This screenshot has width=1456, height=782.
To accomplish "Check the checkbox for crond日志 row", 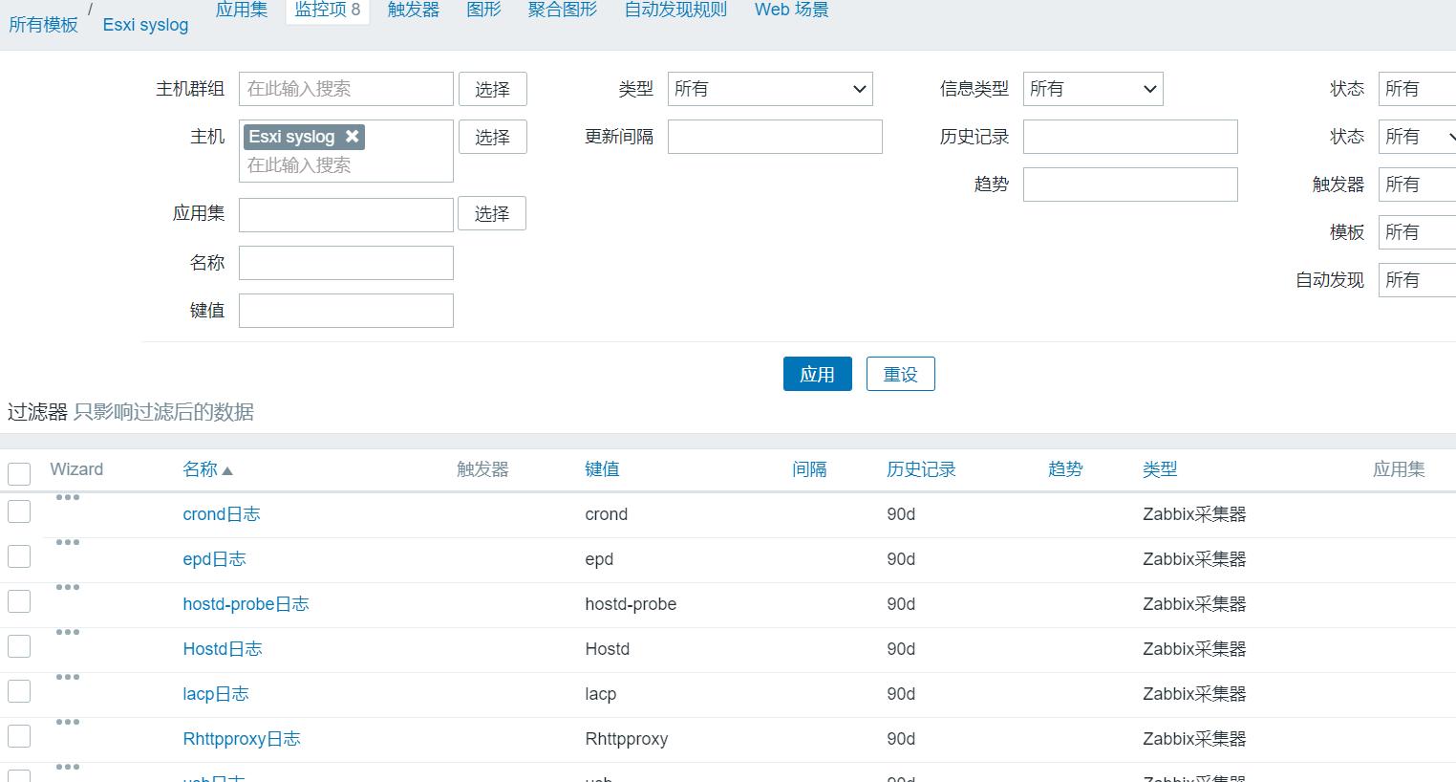I will click(18, 510).
